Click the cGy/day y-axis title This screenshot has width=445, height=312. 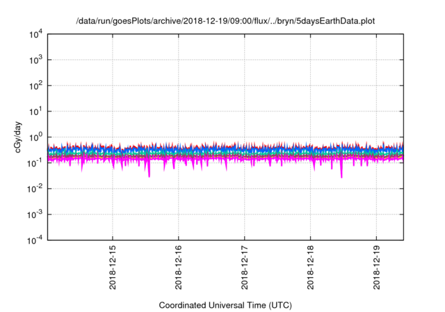point(18,137)
